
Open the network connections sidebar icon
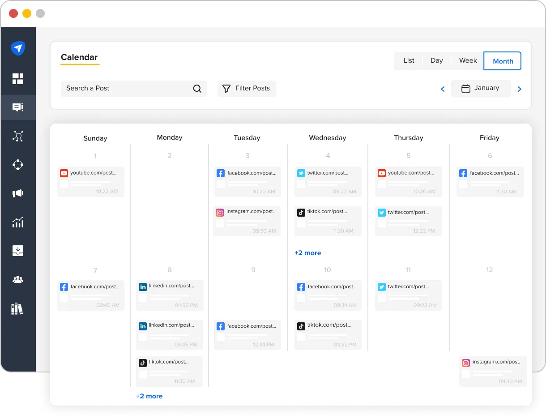(18, 136)
